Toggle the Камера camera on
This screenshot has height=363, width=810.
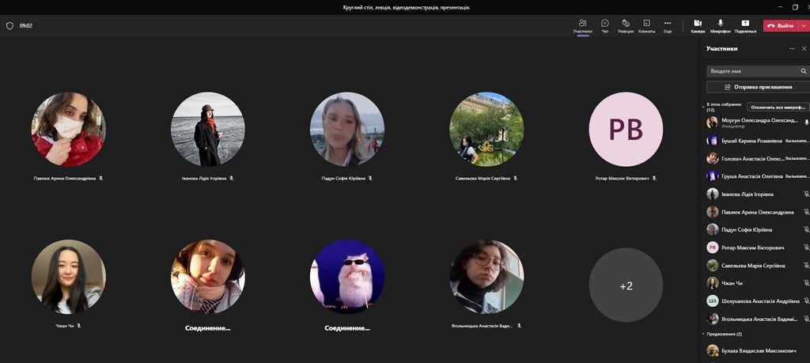pos(698,25)
